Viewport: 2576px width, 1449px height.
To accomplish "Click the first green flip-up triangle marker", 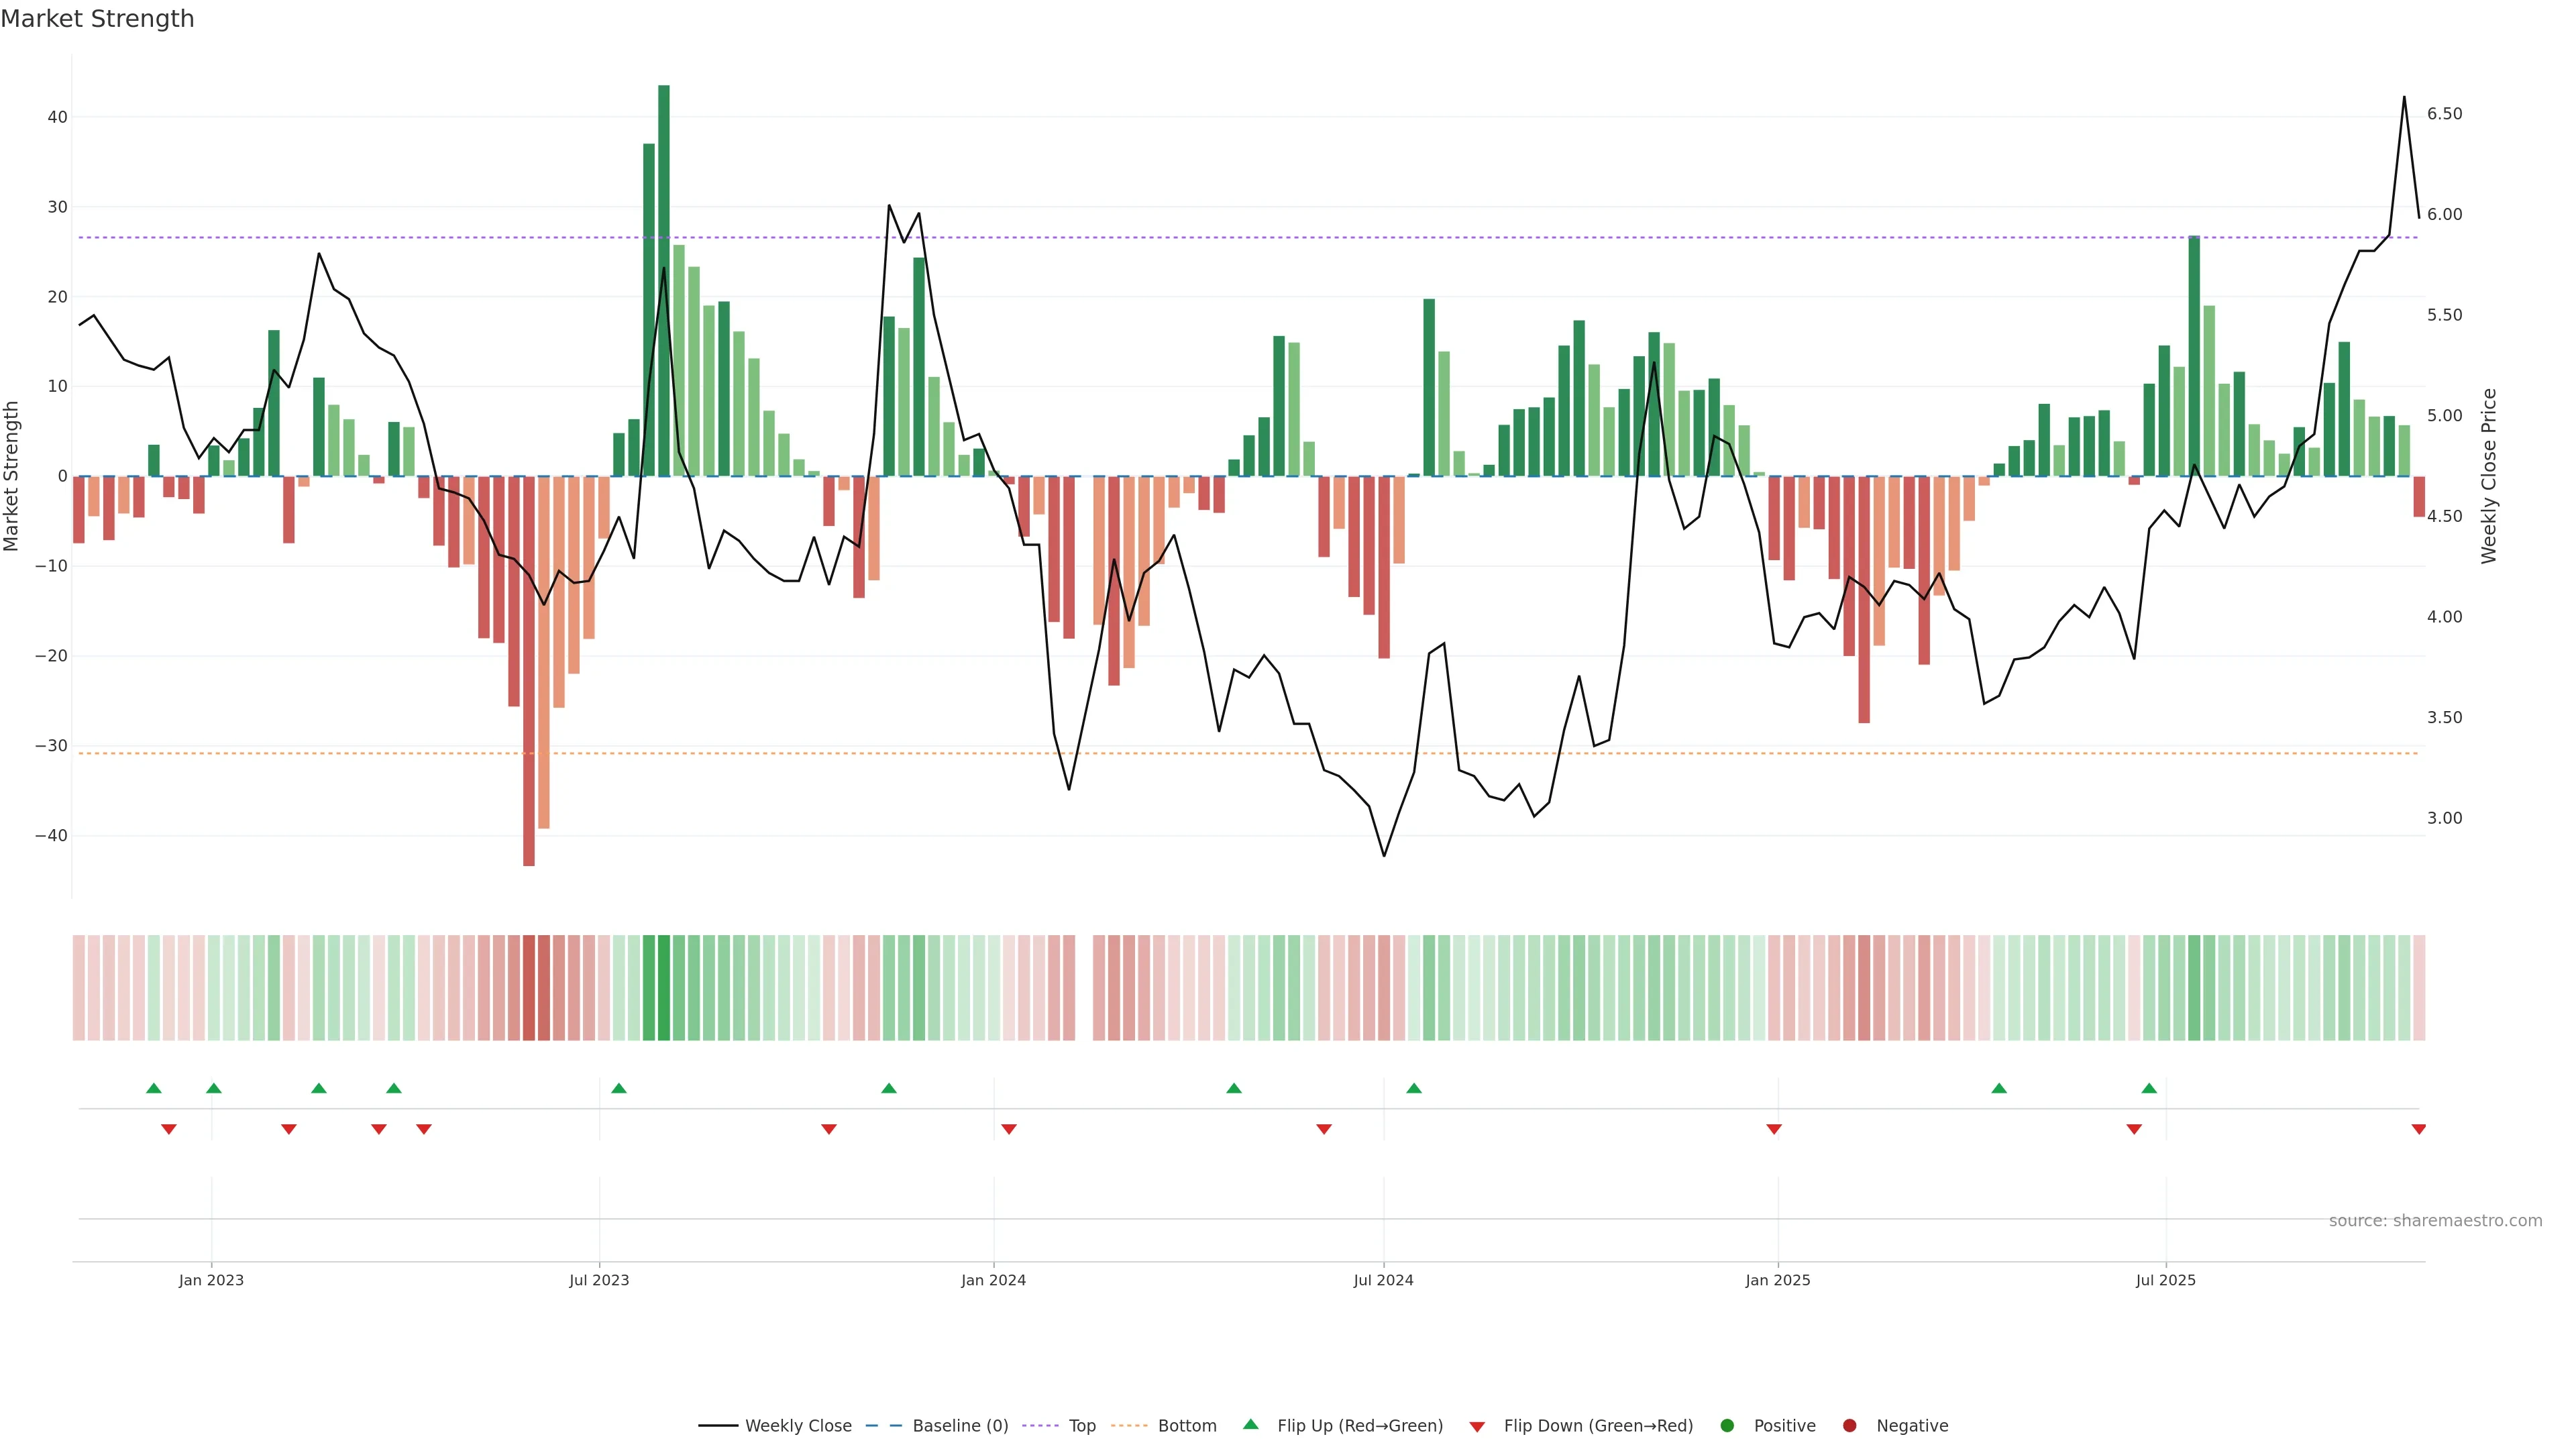I will [153, 1088].
